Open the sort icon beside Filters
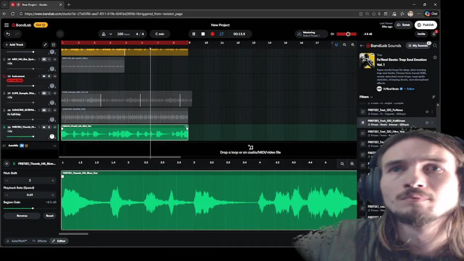This screenshot has height=261, width=464. coord(434,97)
